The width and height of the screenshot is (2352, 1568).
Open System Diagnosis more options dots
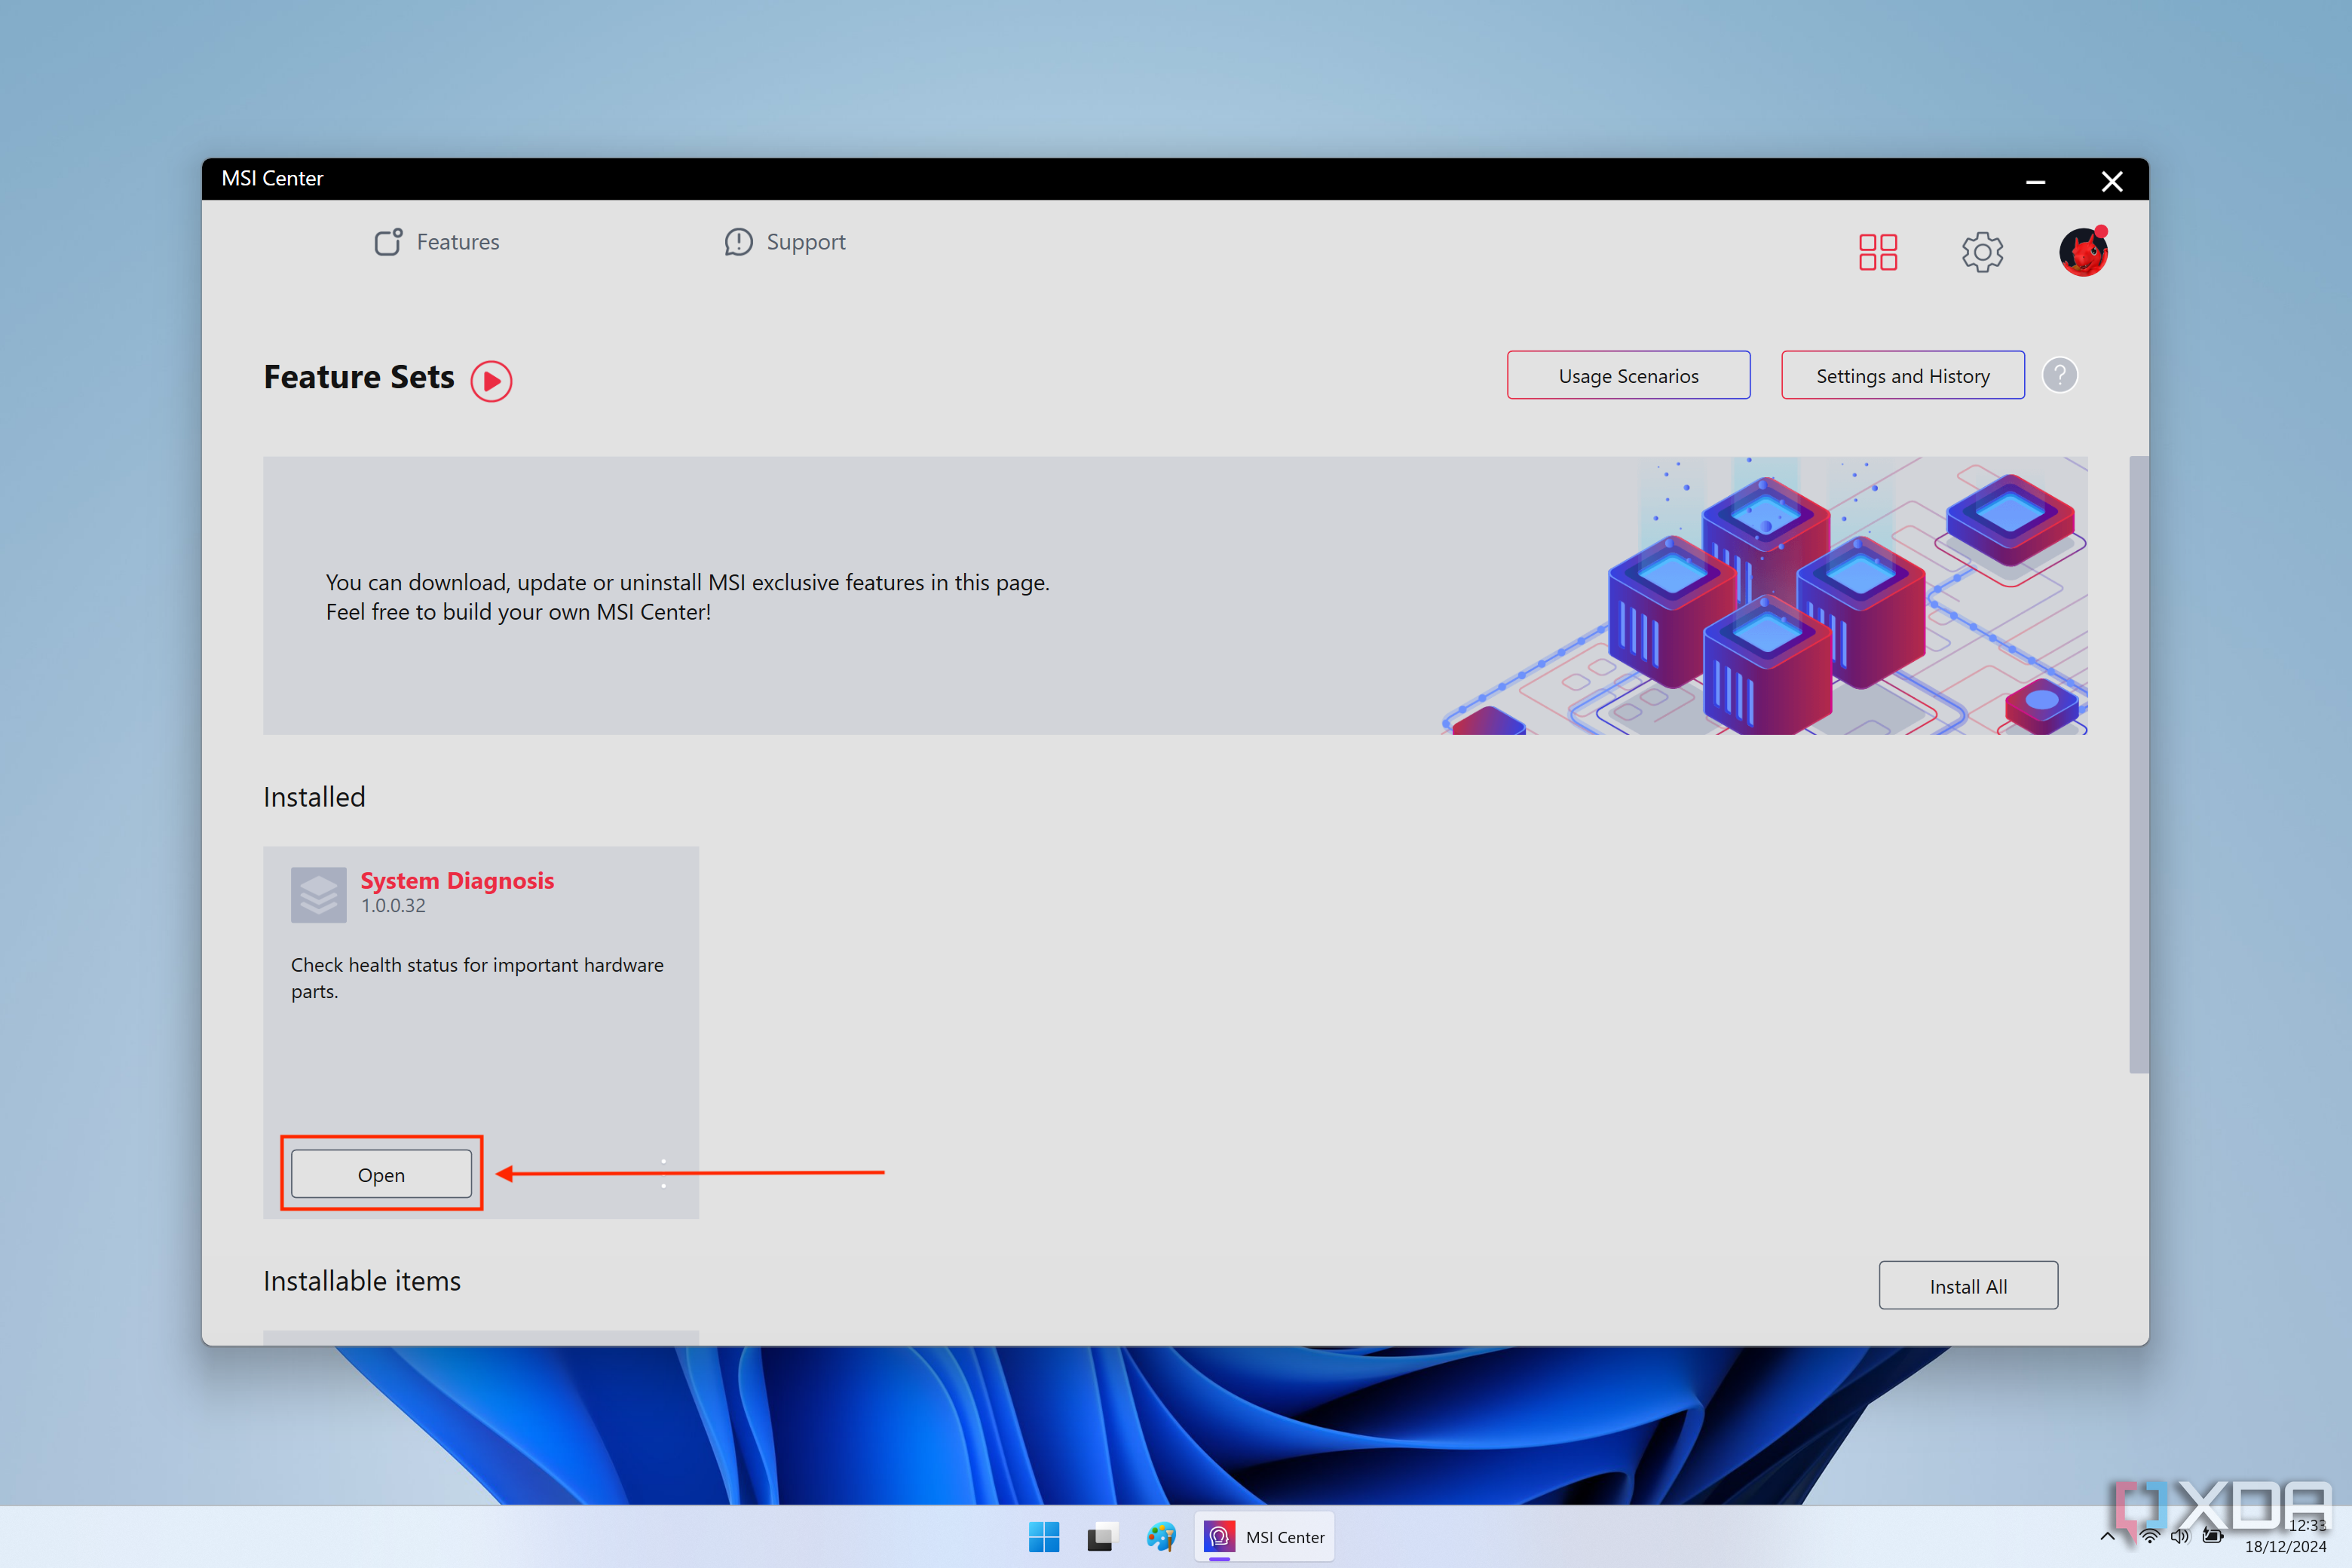click(x=663, y=1173)
